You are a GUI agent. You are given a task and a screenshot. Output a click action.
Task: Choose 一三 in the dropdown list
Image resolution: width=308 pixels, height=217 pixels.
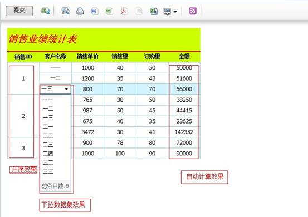(x=48, y=117)
